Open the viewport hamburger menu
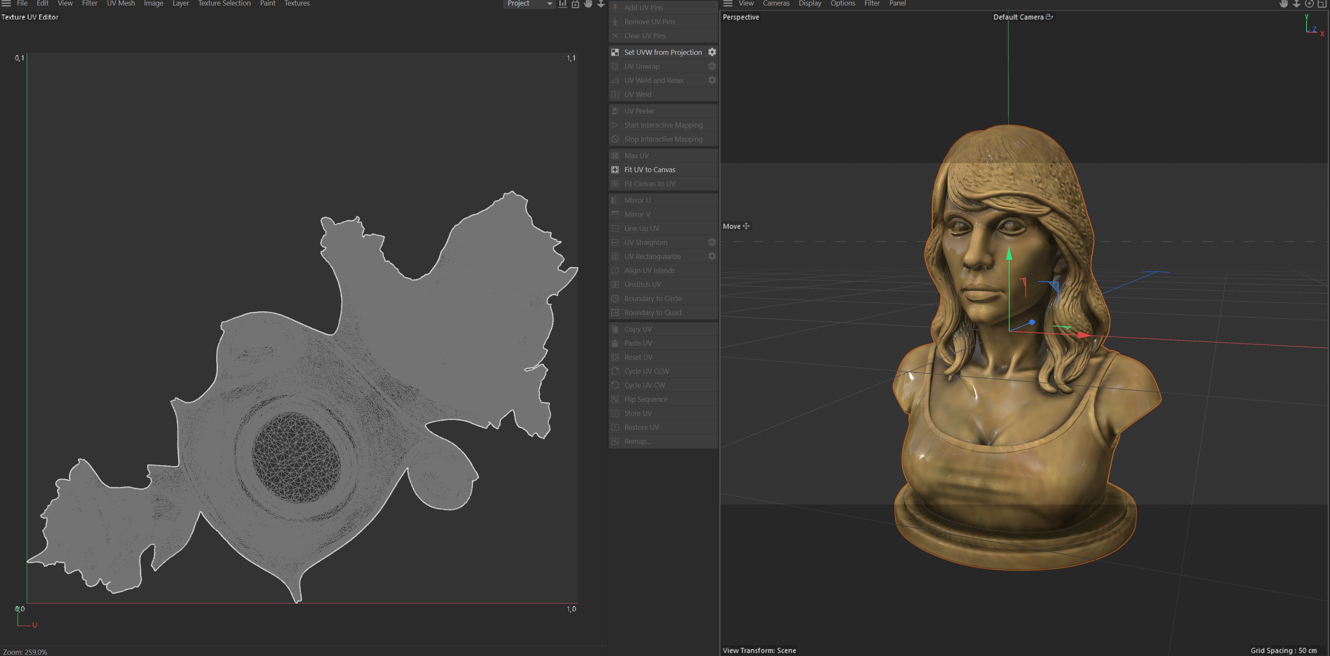This screenshot has height=656, width=1330. click(728, 3)
